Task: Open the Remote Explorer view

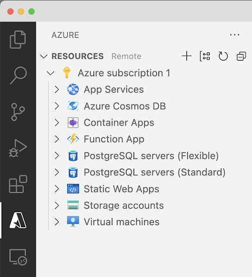Action: tap(18, 257)
